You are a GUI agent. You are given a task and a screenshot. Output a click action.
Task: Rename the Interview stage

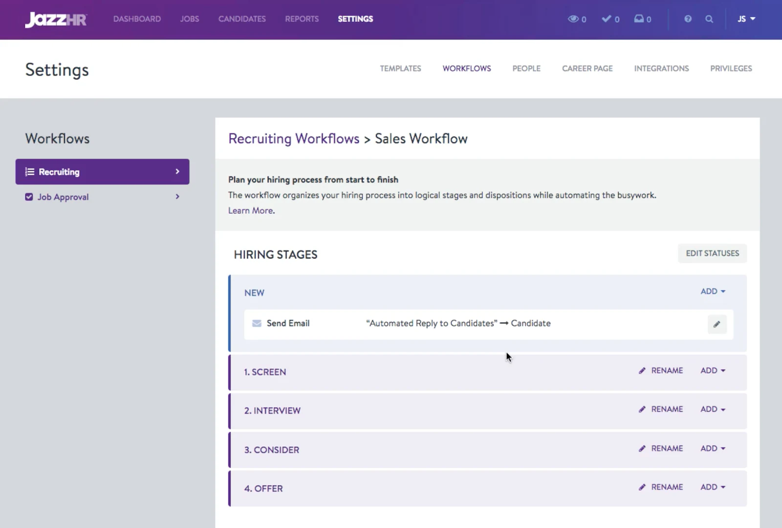[661, 409]
